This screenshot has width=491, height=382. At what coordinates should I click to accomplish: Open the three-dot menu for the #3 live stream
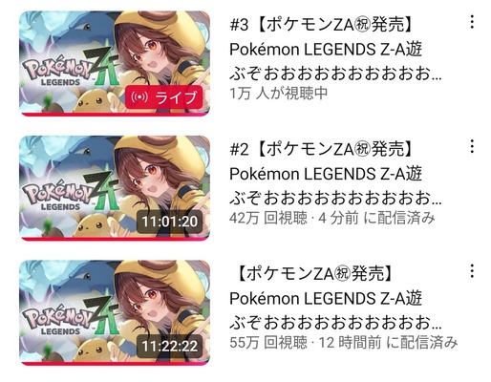472,22
